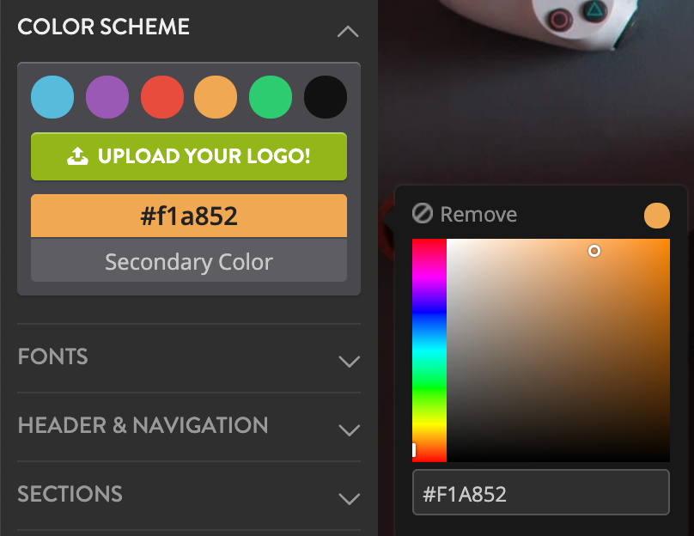This screenshot has height=536, width=694.
Task: Select the 'Remove' prohibition icon
Action: (422, 215)
